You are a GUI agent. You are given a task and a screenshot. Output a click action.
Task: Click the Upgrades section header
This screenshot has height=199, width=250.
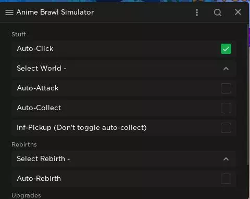(x=26, y=195)
